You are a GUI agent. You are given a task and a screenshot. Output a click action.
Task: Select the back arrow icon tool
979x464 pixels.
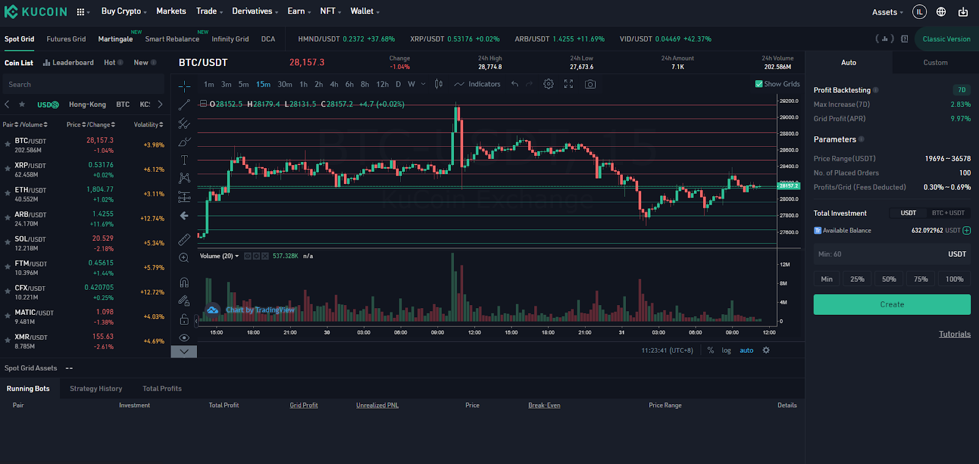coord(184,216)
